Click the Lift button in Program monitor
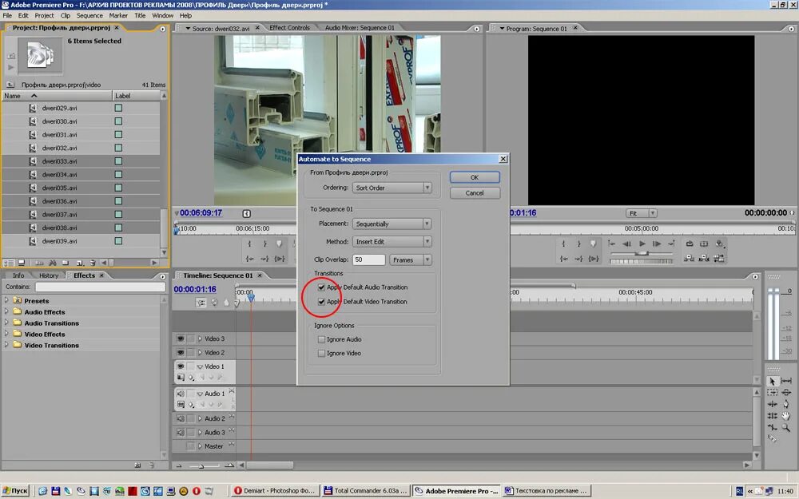 click(689, 258)
